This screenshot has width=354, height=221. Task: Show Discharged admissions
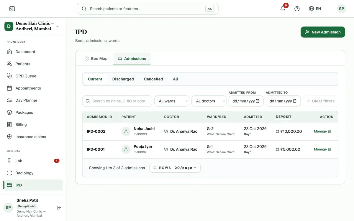123,79
